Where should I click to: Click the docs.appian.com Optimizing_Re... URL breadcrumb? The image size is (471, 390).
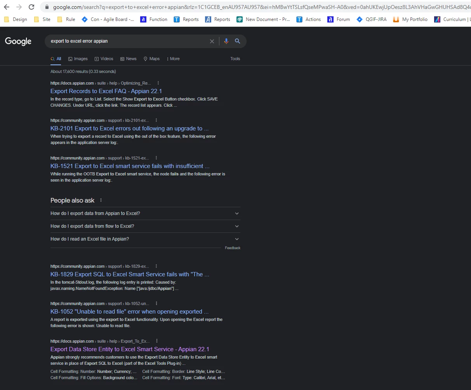click(101, 83)
